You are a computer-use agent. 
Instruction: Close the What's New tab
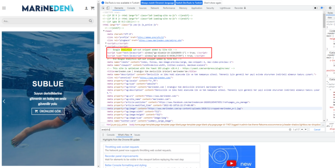coord(131,135)
